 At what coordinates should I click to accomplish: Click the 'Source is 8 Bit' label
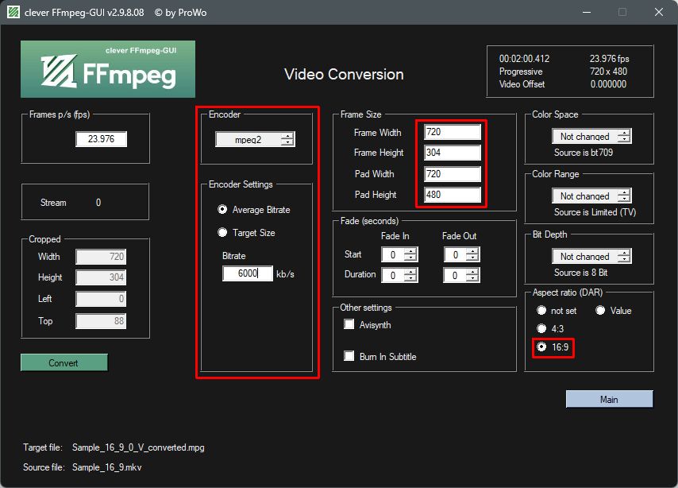(580, 273)
